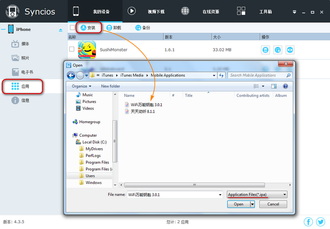Select Homegroup in navigation pane
This screenshot has height=229, width=330.
coord(86,122)
